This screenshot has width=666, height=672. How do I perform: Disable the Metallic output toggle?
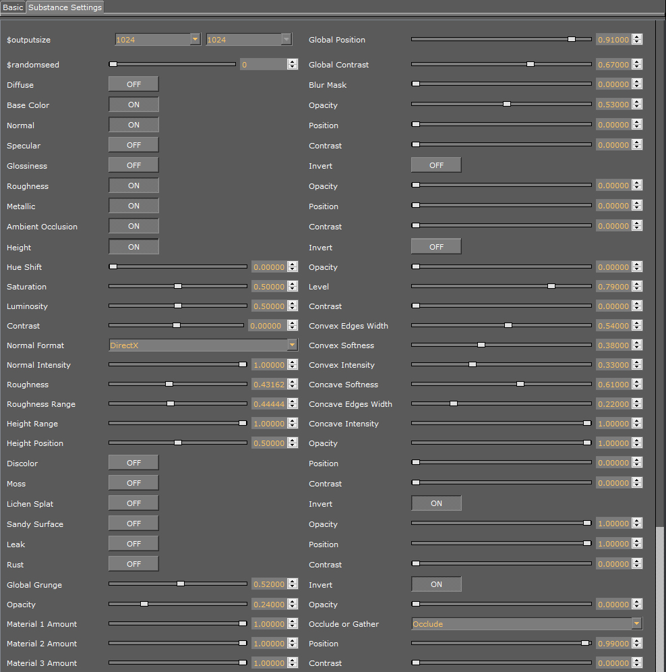click(133, 206)
